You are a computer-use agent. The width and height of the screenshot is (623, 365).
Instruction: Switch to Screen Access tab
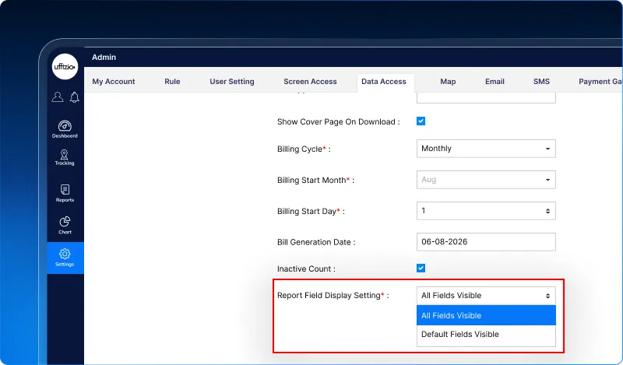pyautogui.click(x=310, y=82)
